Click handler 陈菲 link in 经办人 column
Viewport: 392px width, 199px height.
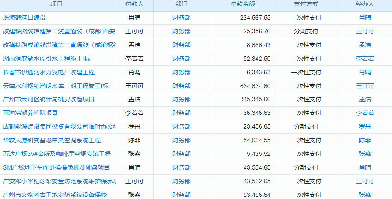click(x=365, y=140)
